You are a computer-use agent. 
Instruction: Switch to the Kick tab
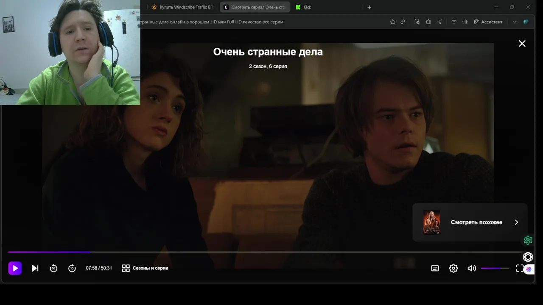pos(327,7)
